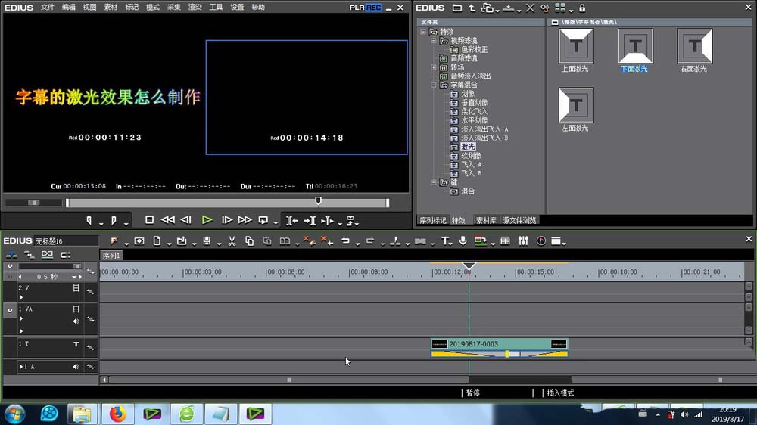Click the delete X icon in effects panel
The image size is (757, 425).
click(530, 8)
